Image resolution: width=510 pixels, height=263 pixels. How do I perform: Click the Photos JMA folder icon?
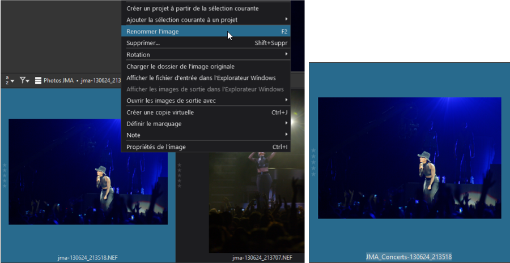click(38, 80)
